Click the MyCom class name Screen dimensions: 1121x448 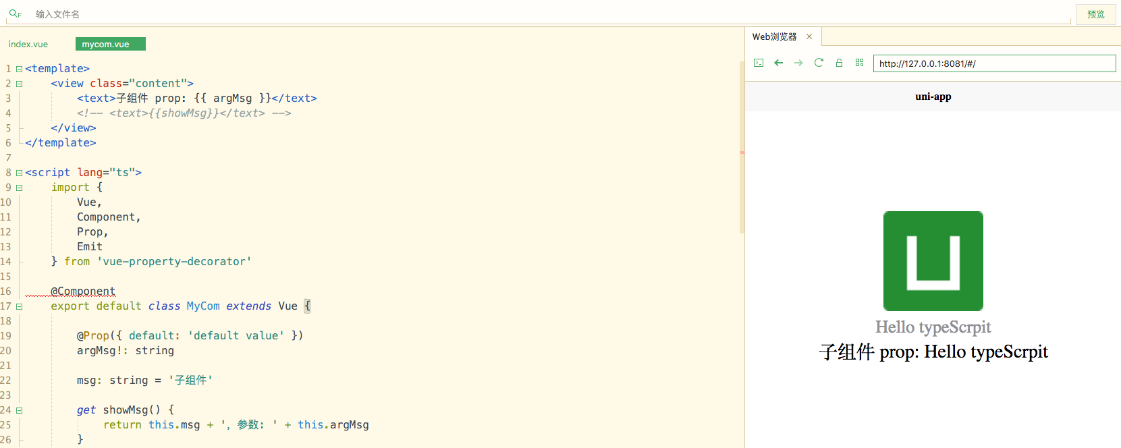pyautogui.click(x=203, y=306)
